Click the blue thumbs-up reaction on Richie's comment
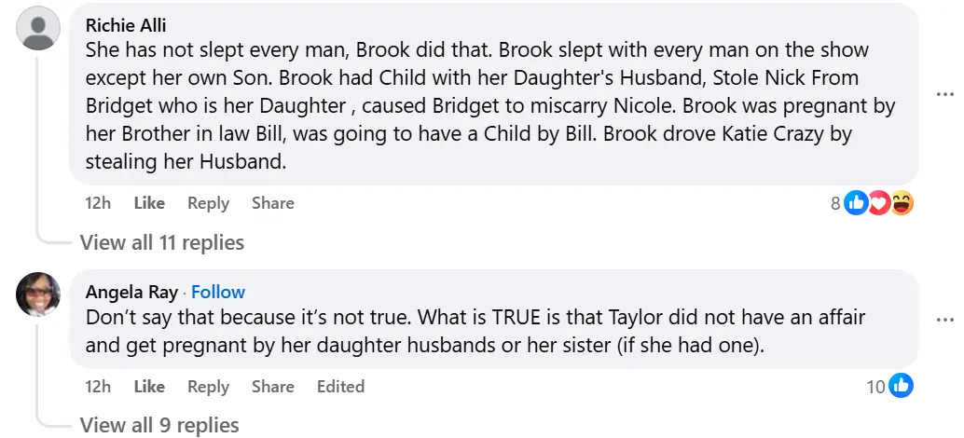Viewport: 964px width, 438px height. coord(856,203)
